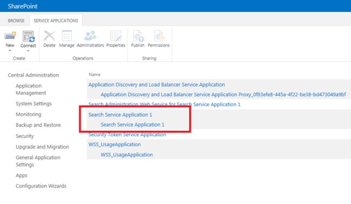Image resolution: width=351 pixels, height=204 pixels.
Task: Go to General Application Settings
Action: click(x=38, y=161)
